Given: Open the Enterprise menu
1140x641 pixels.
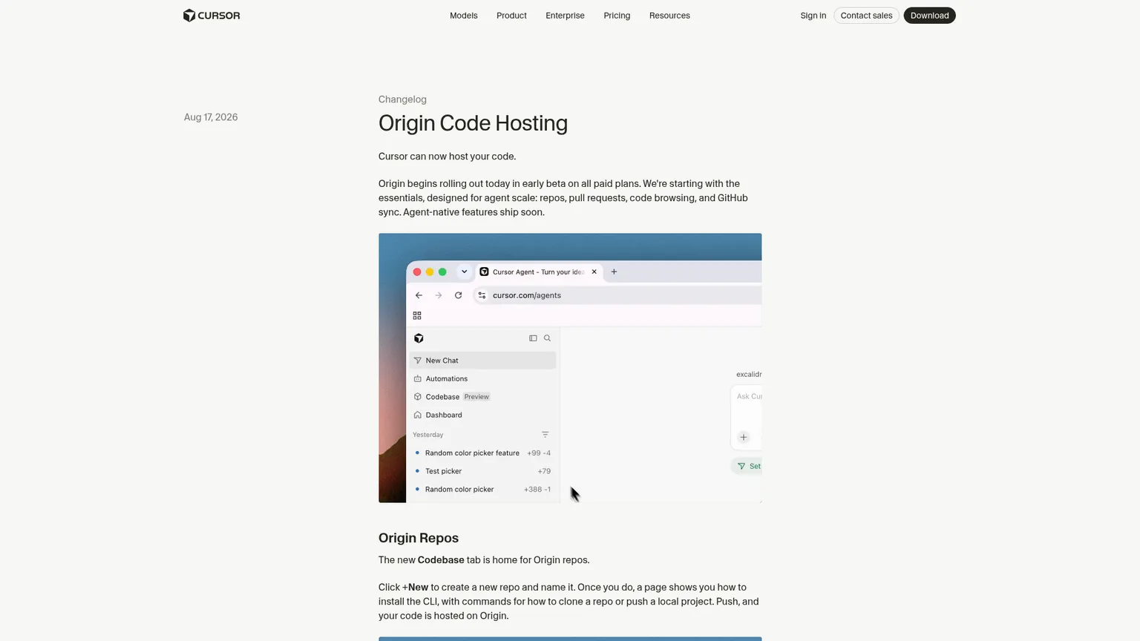Looking at the screenshot, I should [x=565, y=16].
